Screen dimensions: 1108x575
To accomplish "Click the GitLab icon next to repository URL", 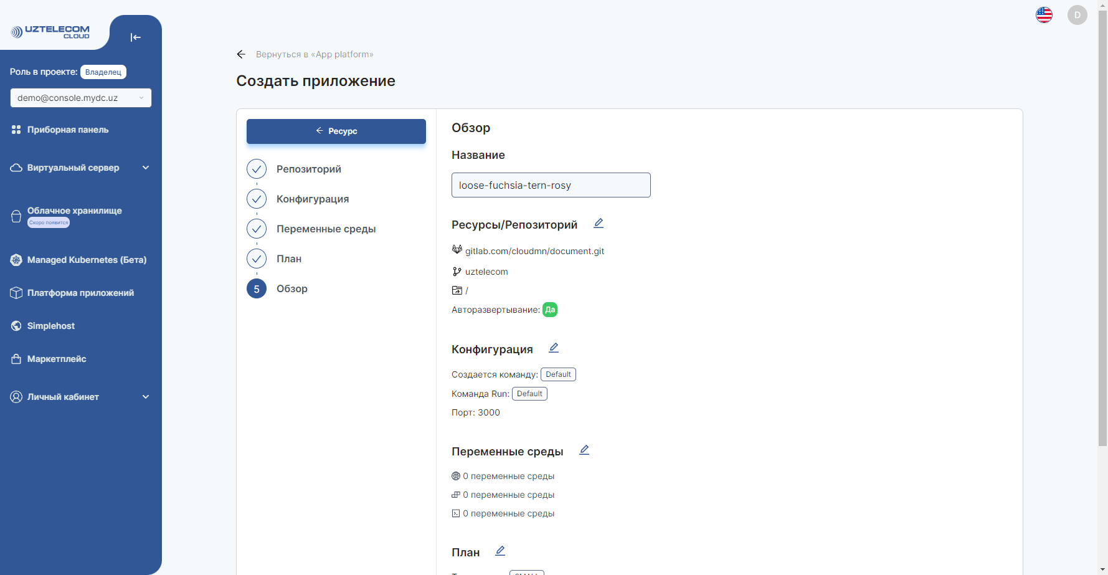I will coord(456,250).
